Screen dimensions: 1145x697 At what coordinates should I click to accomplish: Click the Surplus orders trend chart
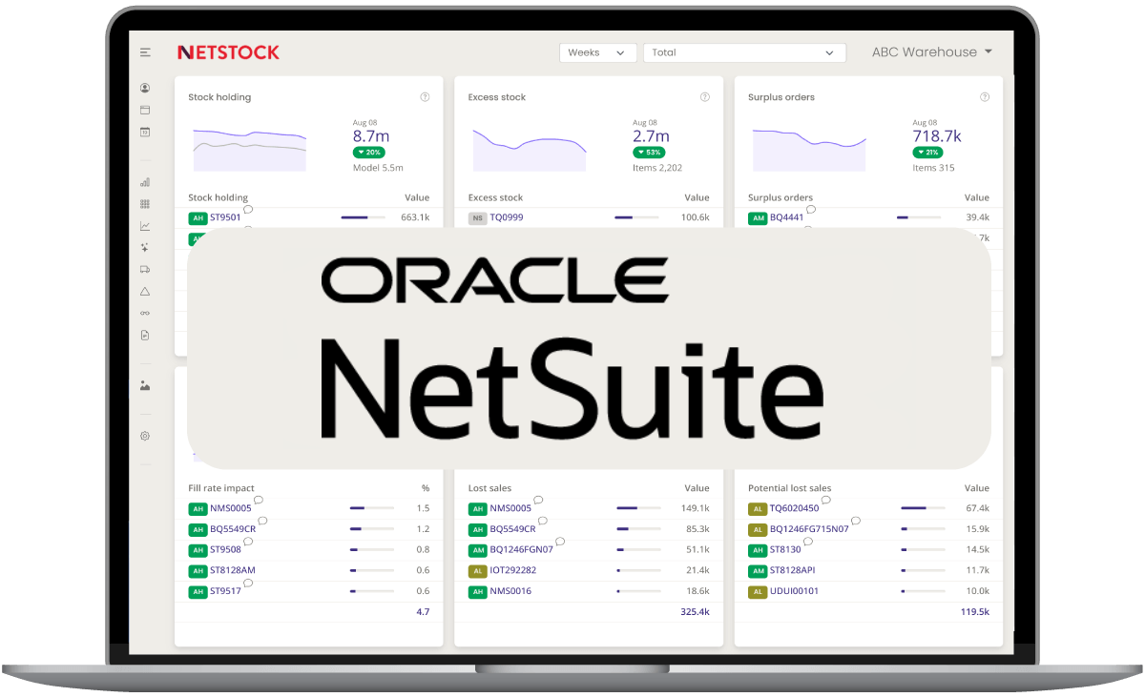point(809,149)
